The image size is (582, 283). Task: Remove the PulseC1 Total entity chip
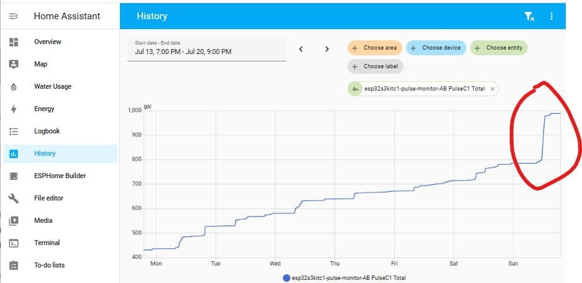tap(492, 89)
